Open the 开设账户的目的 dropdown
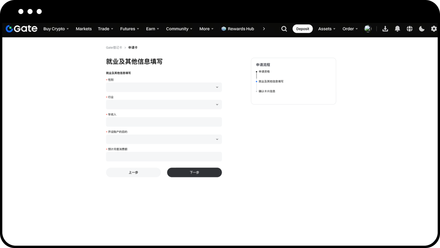The width and height of the screenshot is (440, 248). (x=164, y=139)
